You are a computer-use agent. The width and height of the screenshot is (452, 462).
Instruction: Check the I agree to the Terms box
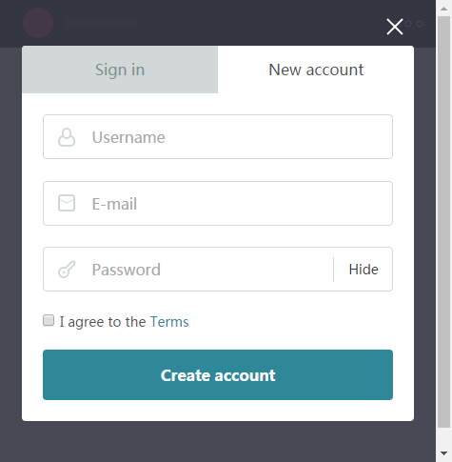pos(49,320)
